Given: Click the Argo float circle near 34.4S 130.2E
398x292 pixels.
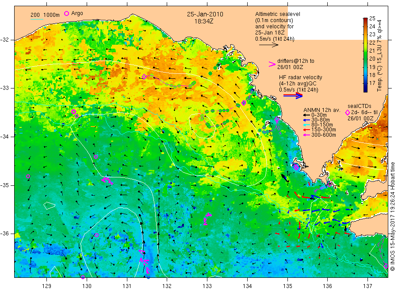Looking at the screenshot, I should (96, 157).
